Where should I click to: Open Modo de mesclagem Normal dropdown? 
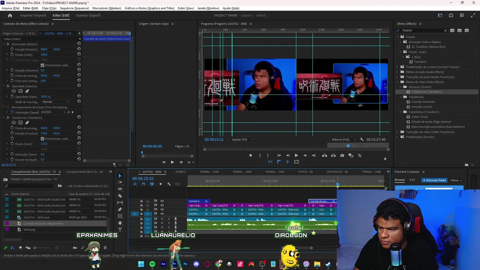click(x=56, y=102)
